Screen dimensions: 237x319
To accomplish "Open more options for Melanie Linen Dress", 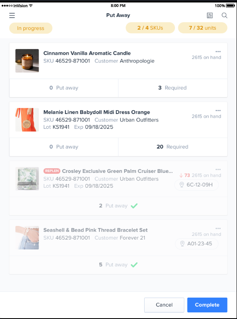I will [218, 111].
